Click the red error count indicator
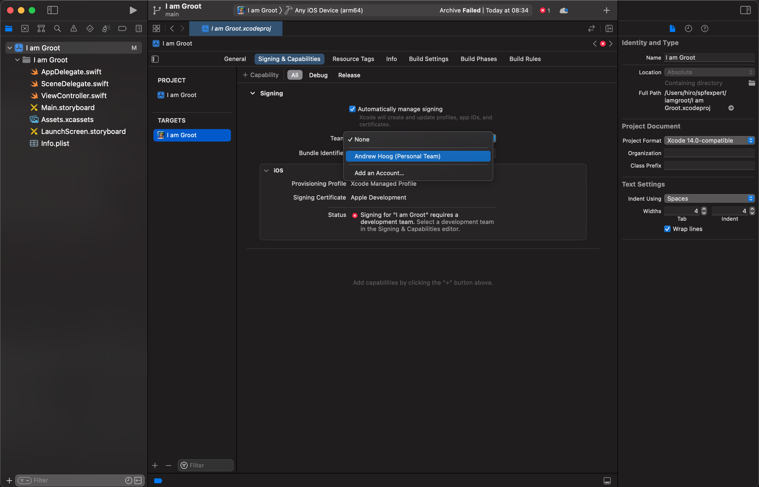This screenshot has width=759, height=487. (x=545, y=10)
